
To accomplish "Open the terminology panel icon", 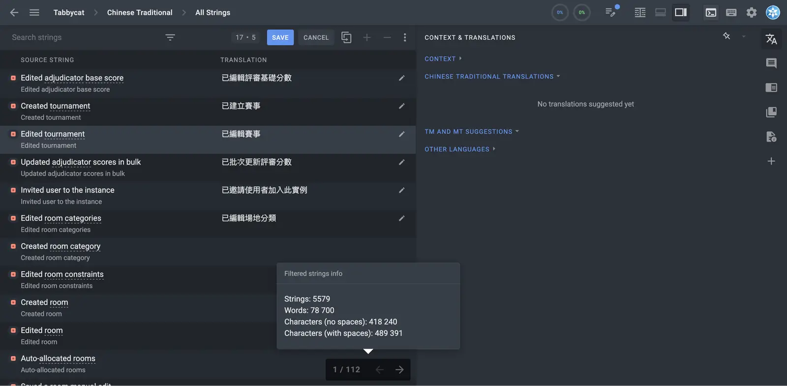I will (771, 87).
